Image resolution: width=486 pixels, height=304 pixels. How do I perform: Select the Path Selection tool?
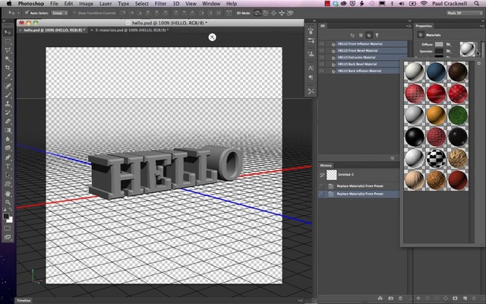point(8,176)
